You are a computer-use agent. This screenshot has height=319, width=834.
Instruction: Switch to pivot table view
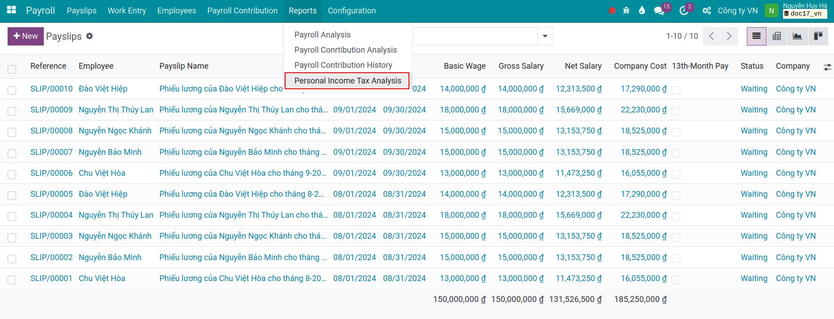[x=777, y=36]
